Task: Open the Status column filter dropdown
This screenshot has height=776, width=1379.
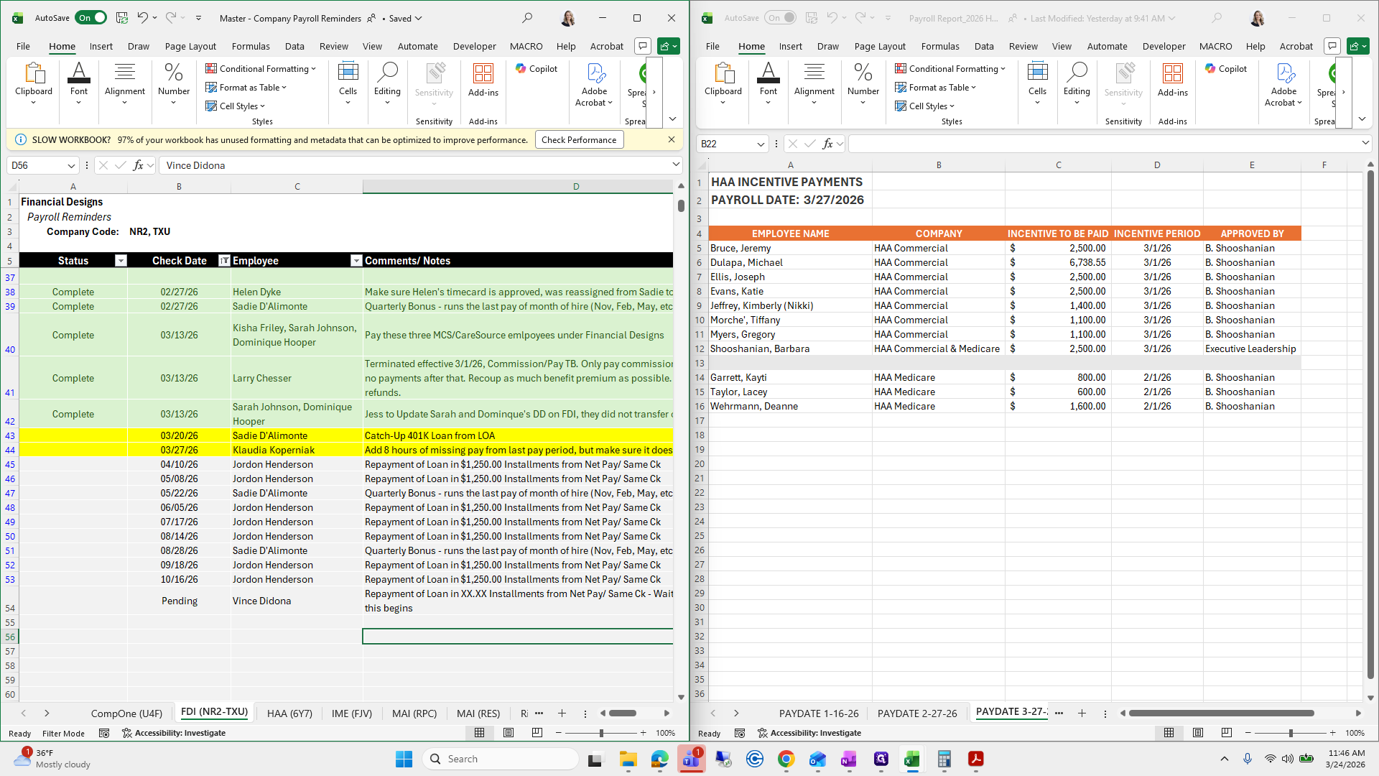Action: point(121,261)
